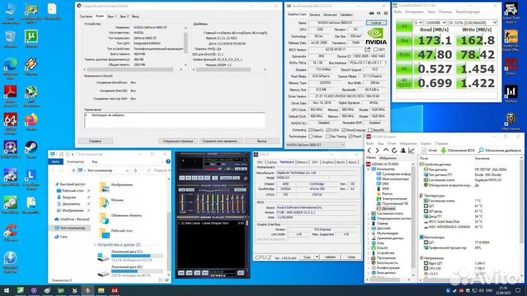This screenshot has width=527, height=296.
Task: Select the Steam desktop icon
Action: [x=31, y=149]
